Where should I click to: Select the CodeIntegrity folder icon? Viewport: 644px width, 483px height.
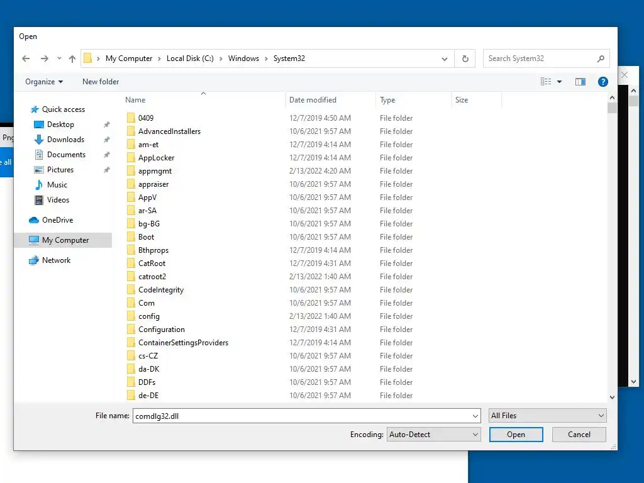[x=131, y=289]
